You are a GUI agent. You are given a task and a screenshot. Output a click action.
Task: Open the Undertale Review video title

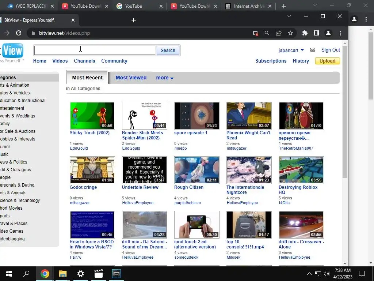[140, 187]
